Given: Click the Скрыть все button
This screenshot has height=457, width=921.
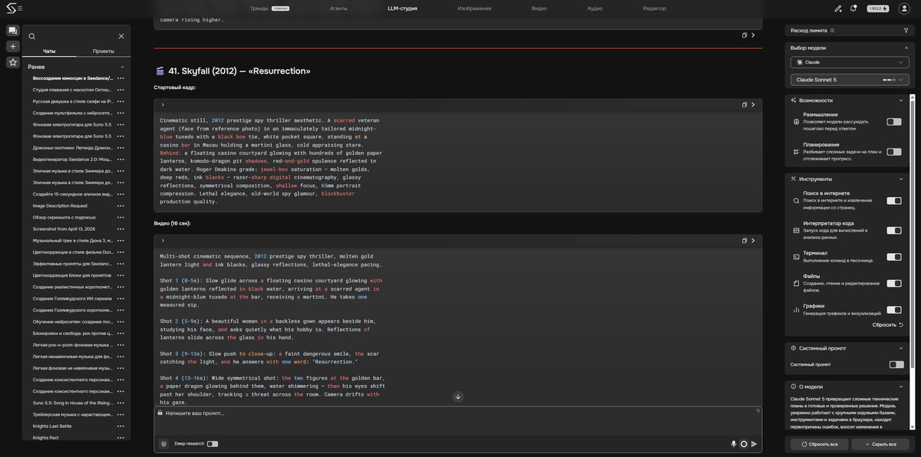Looking at the screenshot, I should 880,444.
